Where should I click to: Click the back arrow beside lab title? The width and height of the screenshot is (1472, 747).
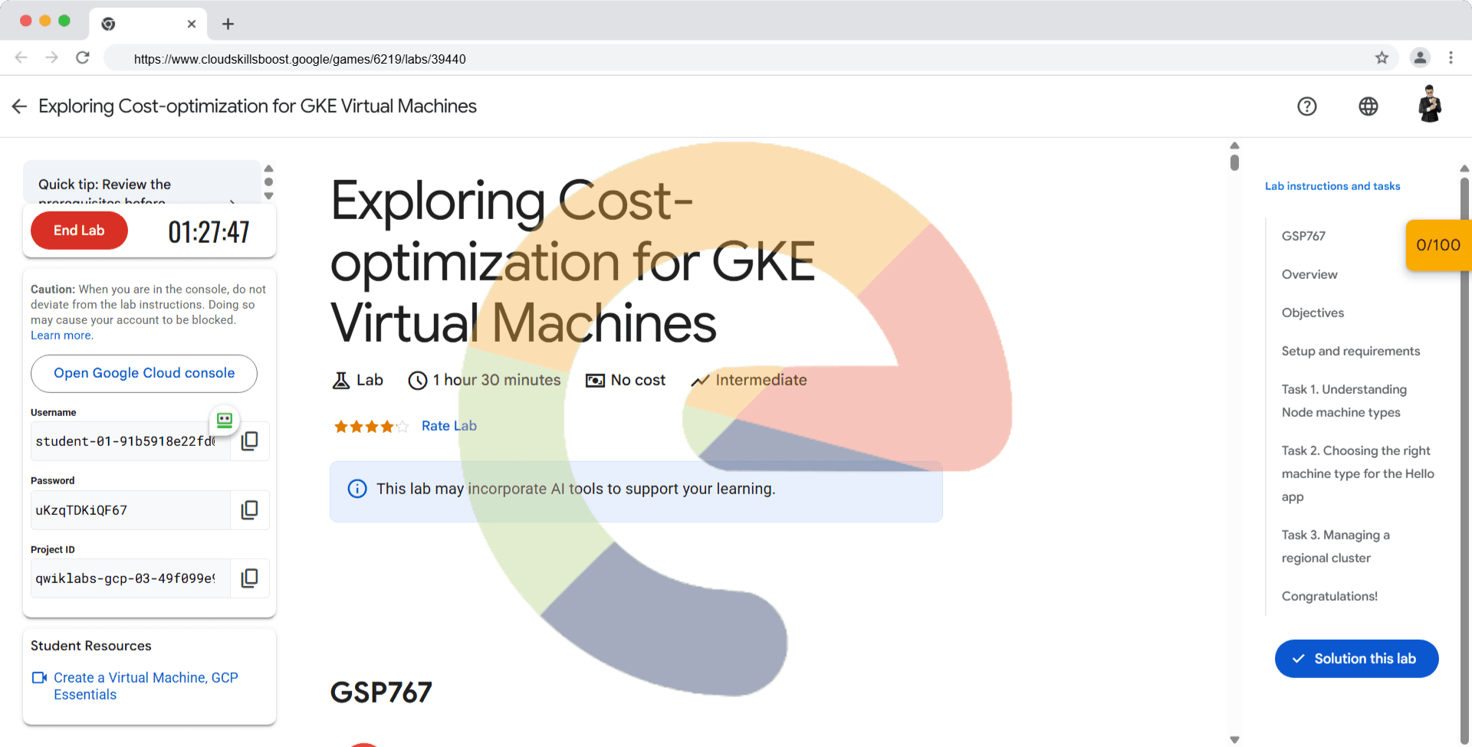[x=19, y=106]
